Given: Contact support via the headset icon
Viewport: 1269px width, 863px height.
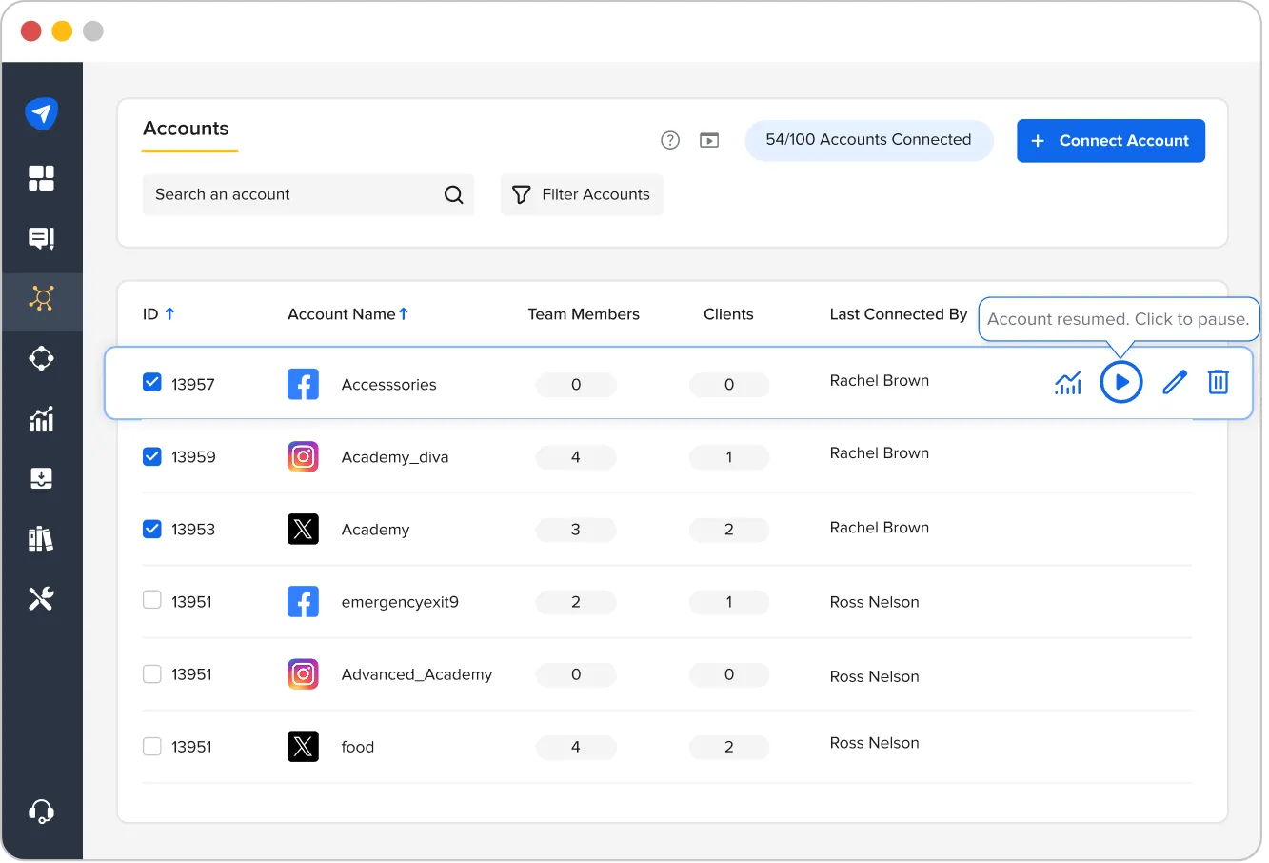Looking at the screenshot, I should (x=42, y=811).
